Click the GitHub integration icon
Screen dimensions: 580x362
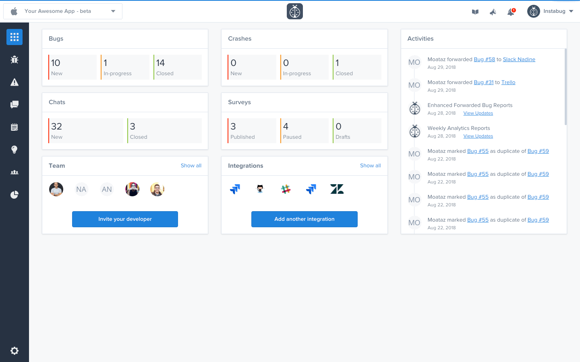click(x=260, y=189)
